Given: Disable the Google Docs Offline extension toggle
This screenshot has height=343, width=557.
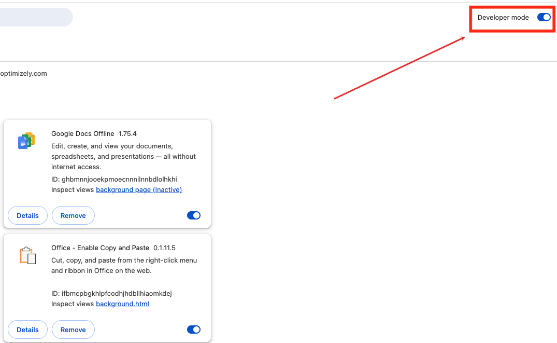Looking at the screenshot, I should (194, 215).
